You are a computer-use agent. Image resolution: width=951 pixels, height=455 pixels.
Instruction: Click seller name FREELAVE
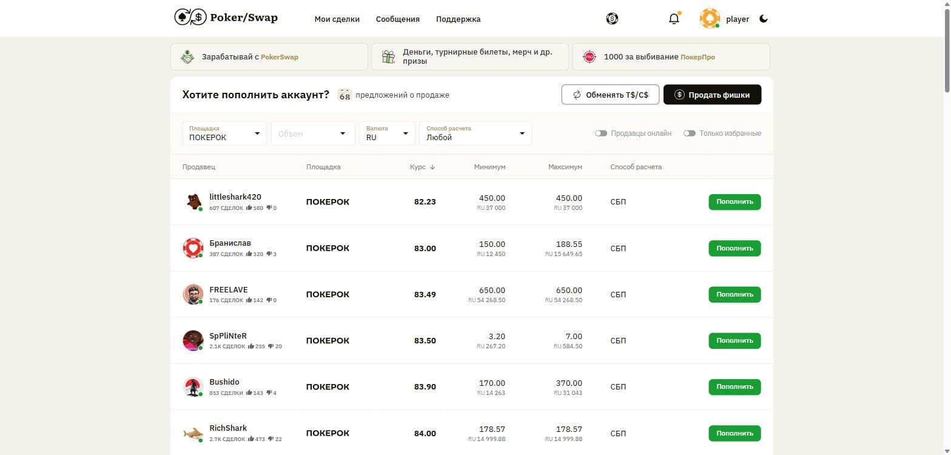(x=229, y=289)
